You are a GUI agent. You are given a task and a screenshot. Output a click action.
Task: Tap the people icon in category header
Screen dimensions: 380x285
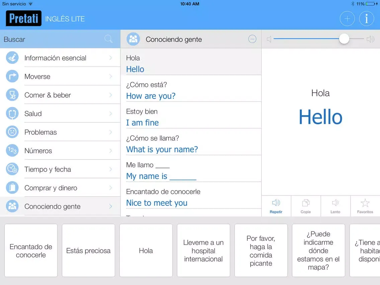tap(133, 39)
